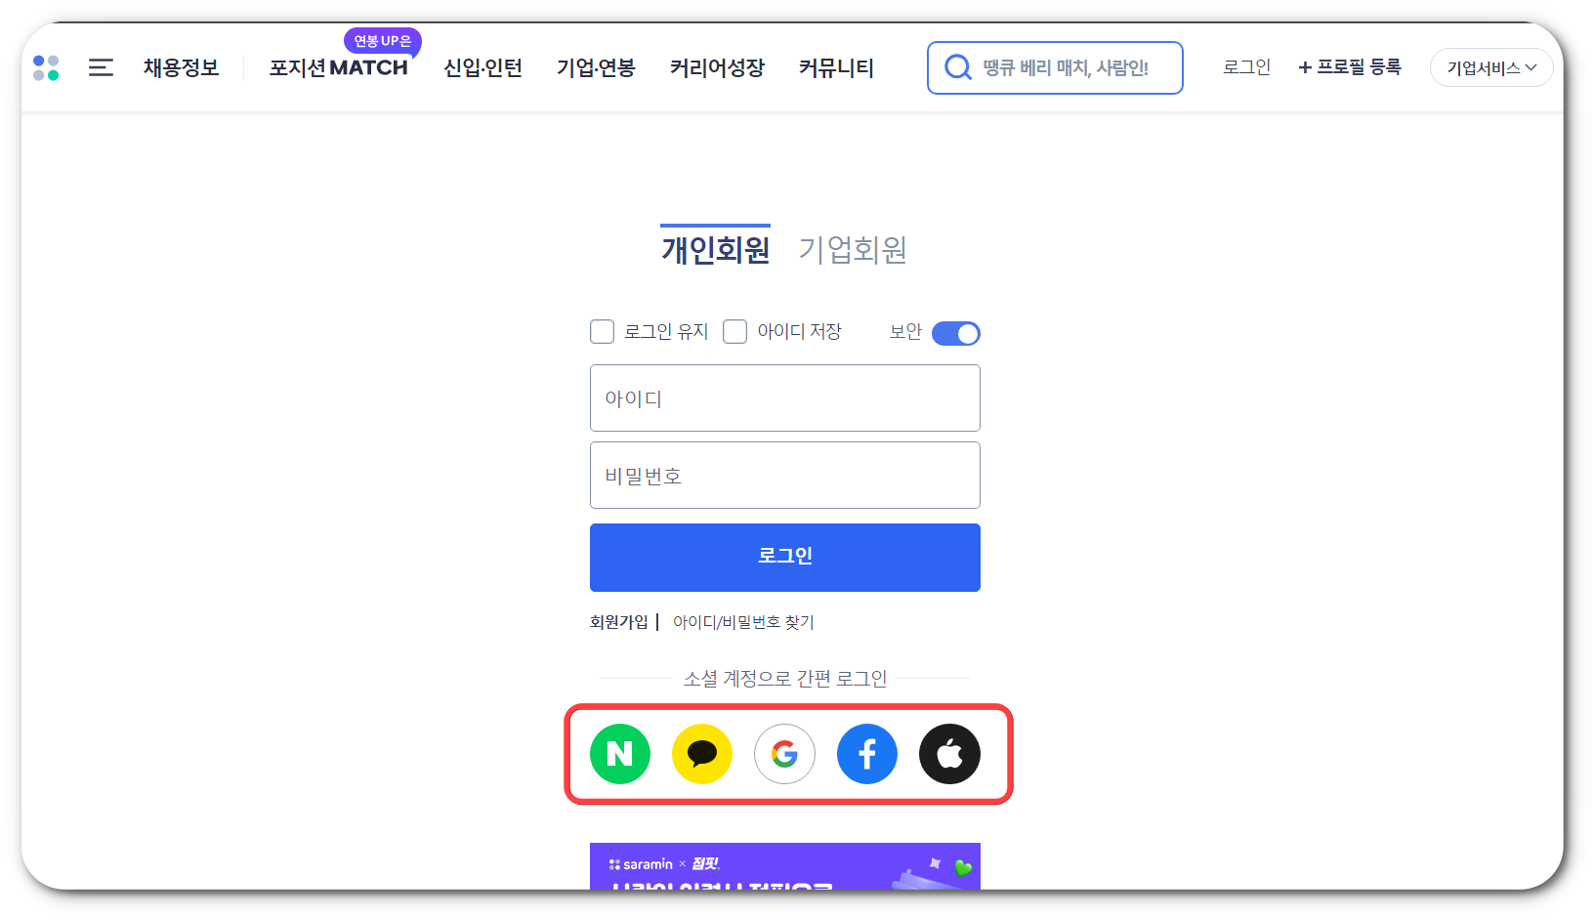Open 아이디/비밀번호 찾기 link
This screenshot has height=919, width=1593.
point(740,622)
